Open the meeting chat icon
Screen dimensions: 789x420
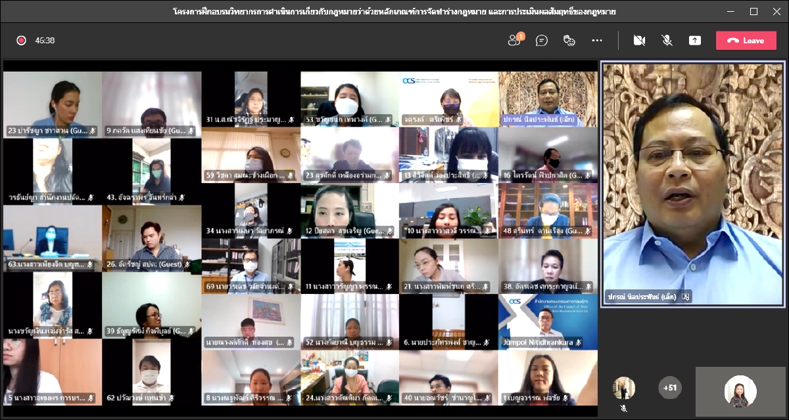[542, 40]
